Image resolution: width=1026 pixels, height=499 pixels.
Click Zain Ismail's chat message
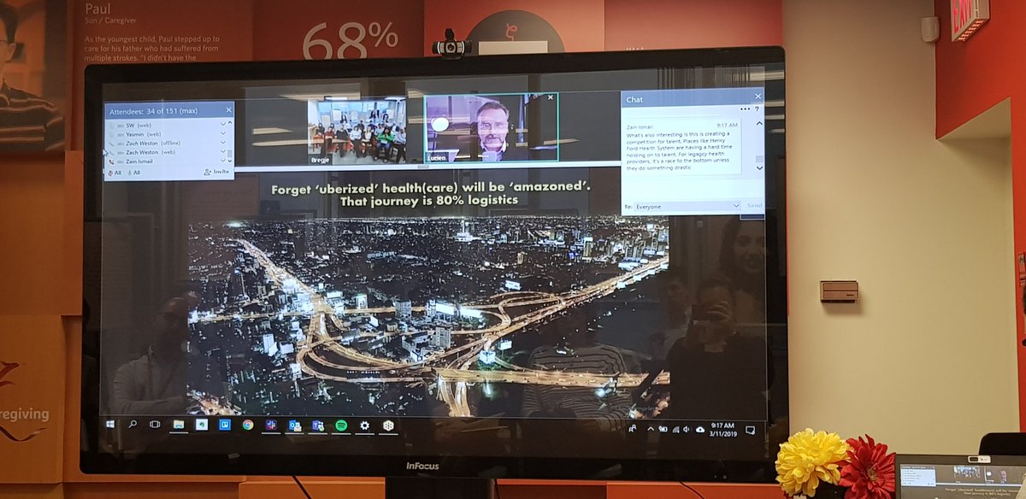pyautogui.click(x=682, y=146)
